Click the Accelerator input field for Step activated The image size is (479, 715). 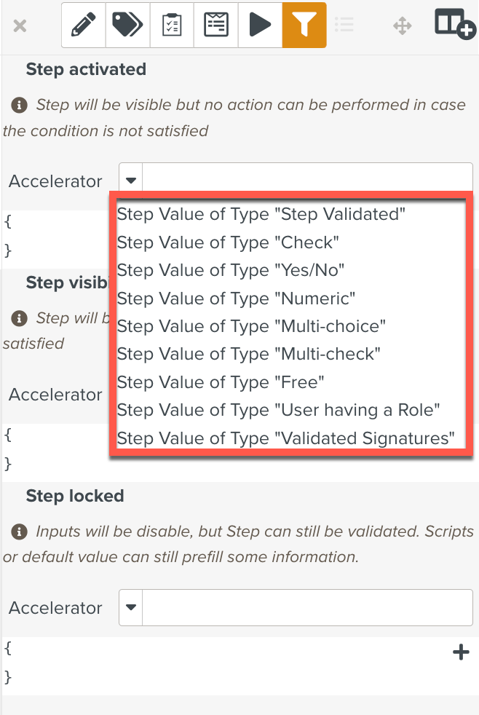(306, 177)
